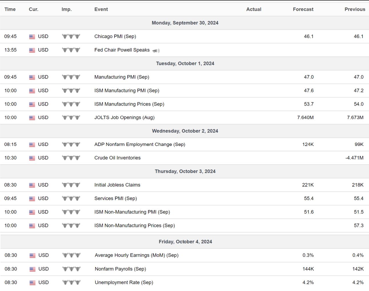Viewport: 369px width, 291px height.
Task: Click importance bulls for JOLTS Job Openings
Action: click(x=71, y=117)
